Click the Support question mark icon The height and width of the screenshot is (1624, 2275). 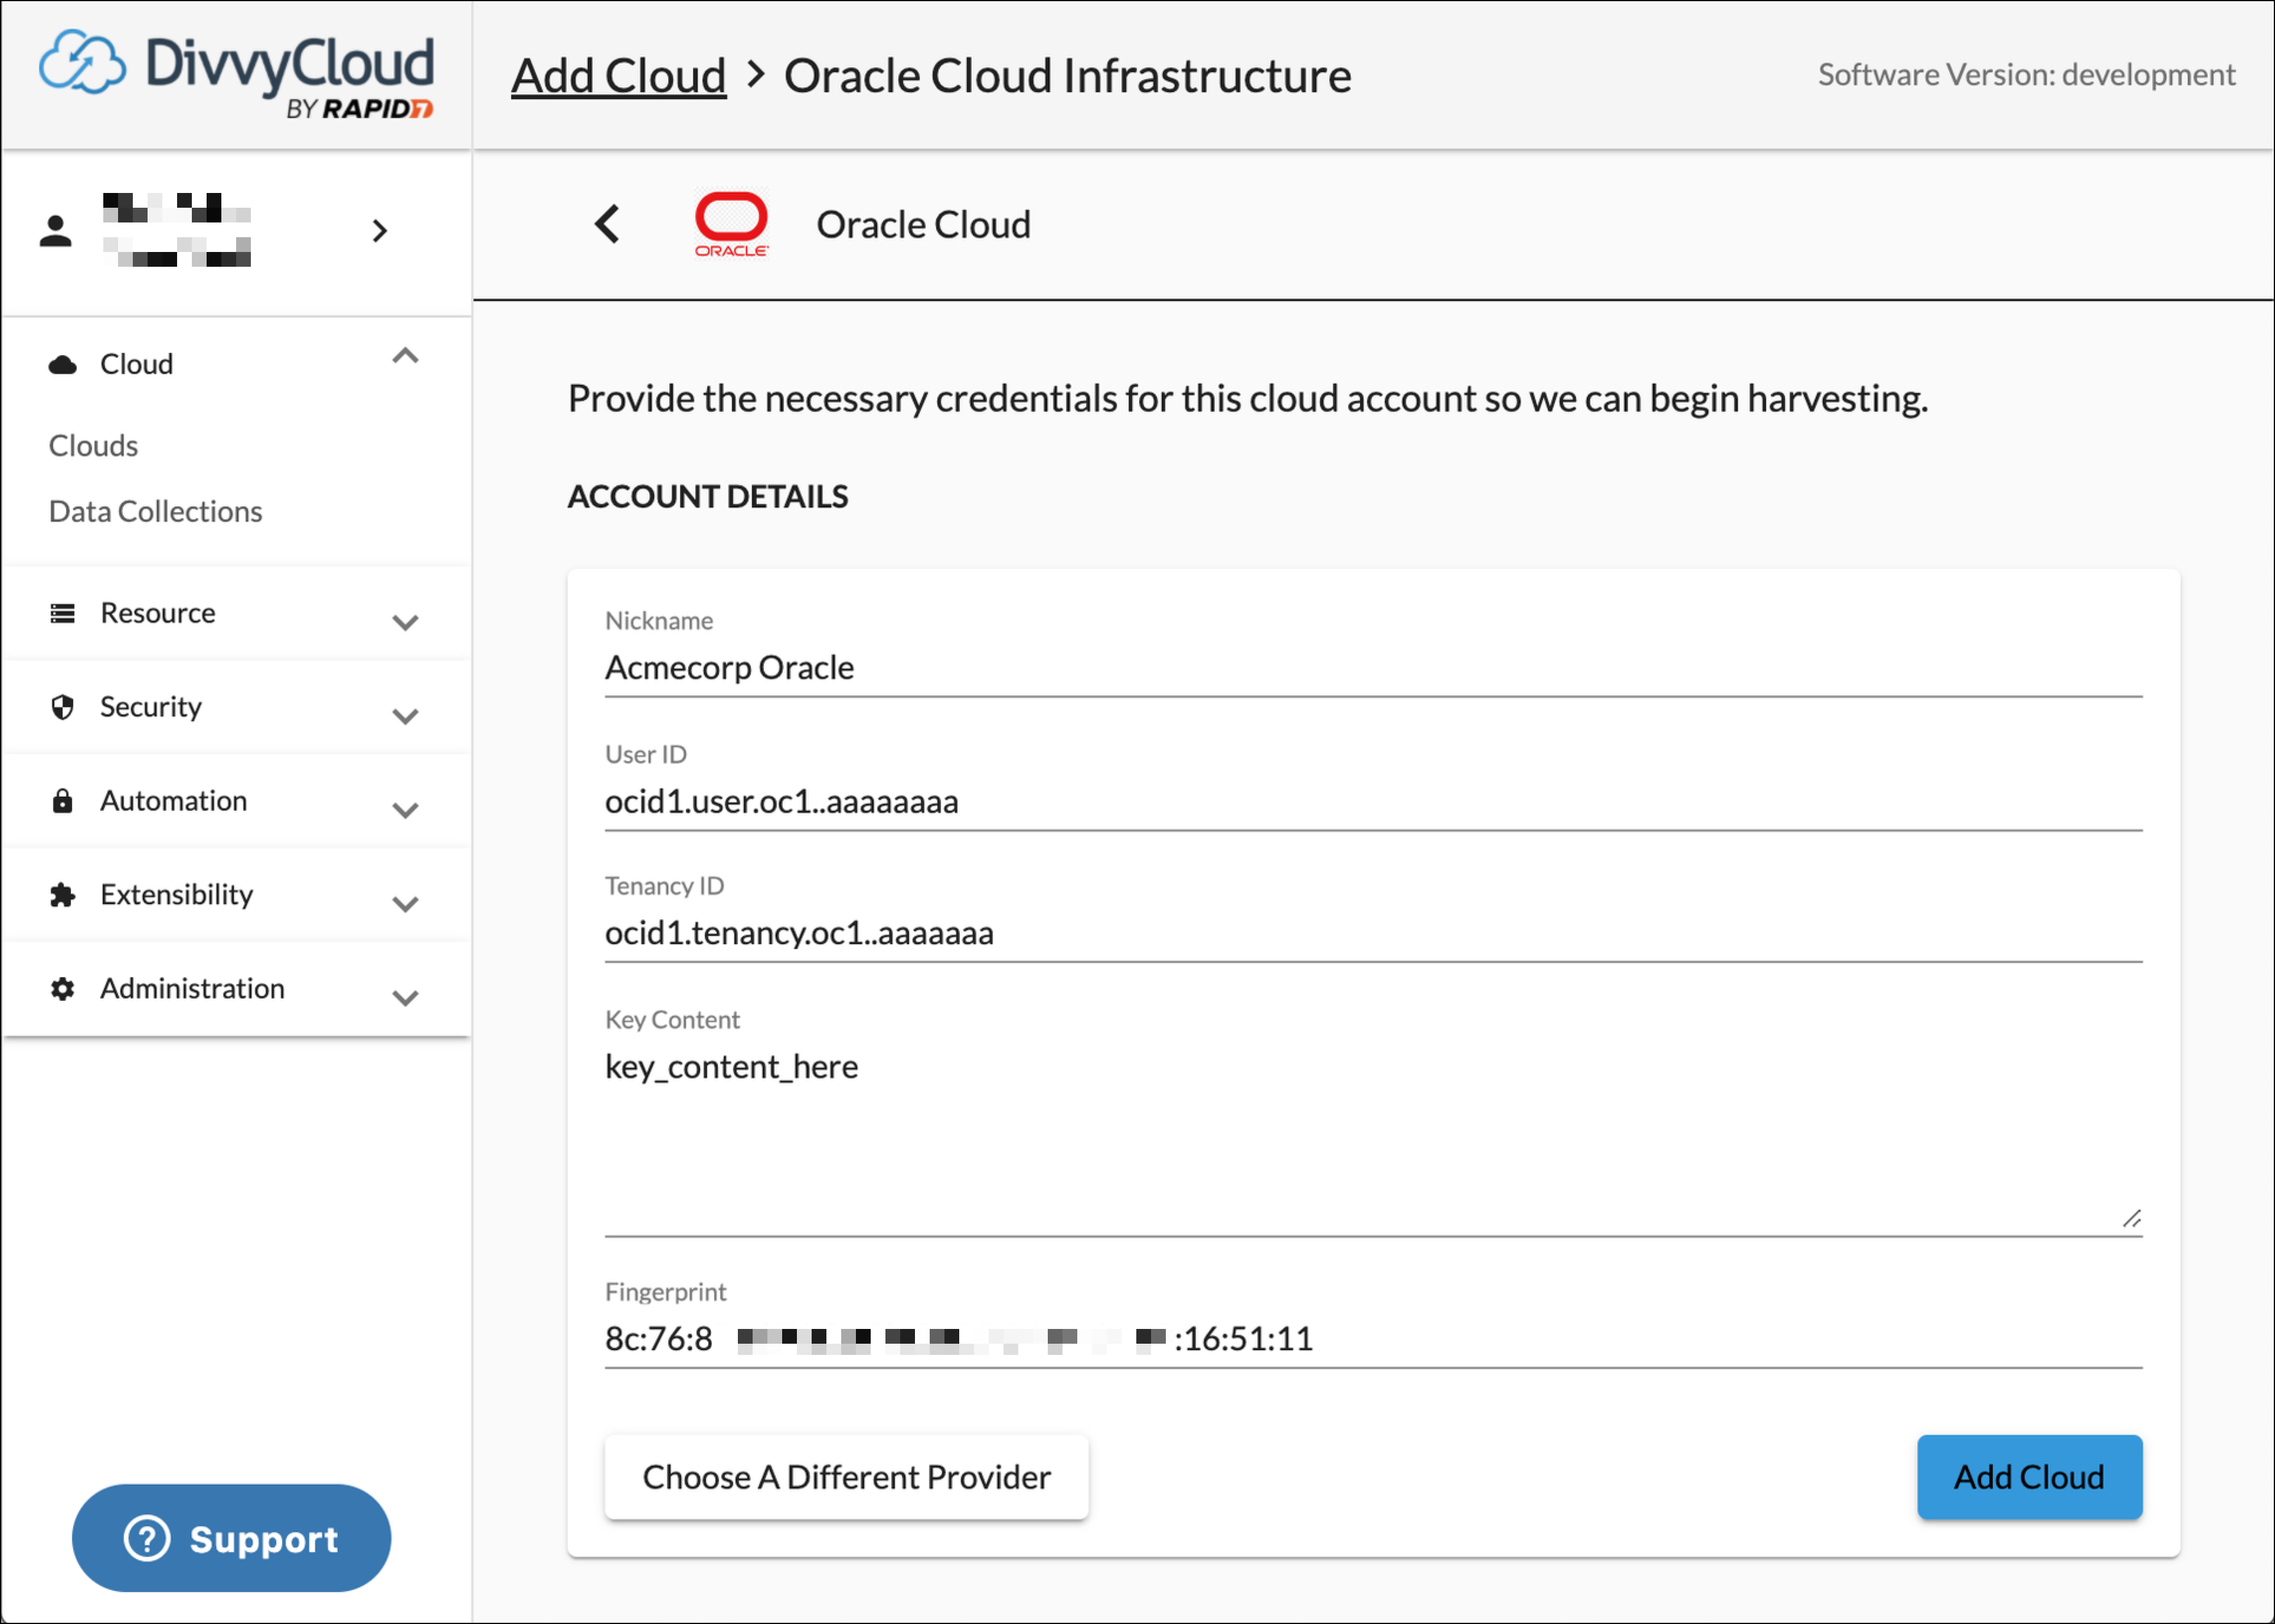[x=147, y=1538]
